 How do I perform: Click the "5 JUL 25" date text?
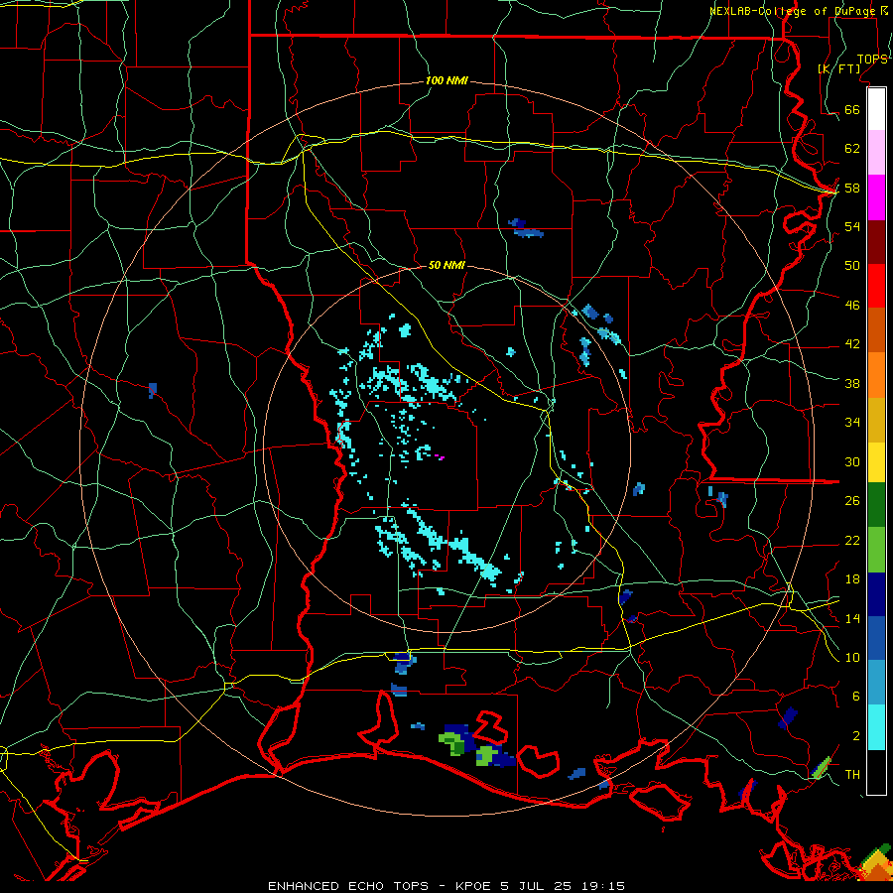click(537, 886)
